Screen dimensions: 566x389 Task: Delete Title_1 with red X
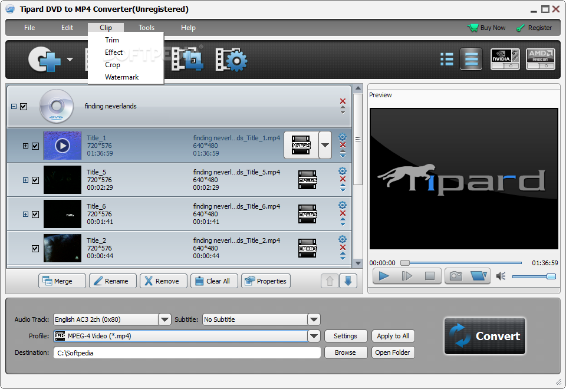click(343, 145)
